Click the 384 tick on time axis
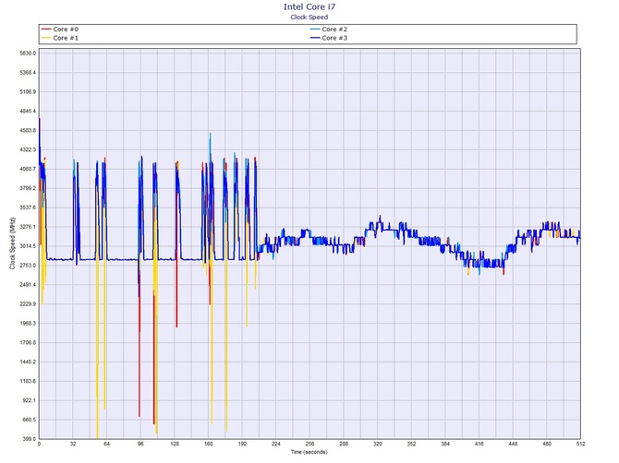The height and width of the screenshot is (463, 619). (x=445, y=444)
